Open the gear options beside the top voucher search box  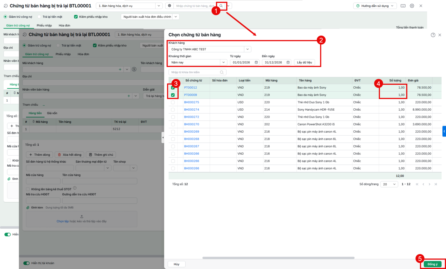pos(169,6)
